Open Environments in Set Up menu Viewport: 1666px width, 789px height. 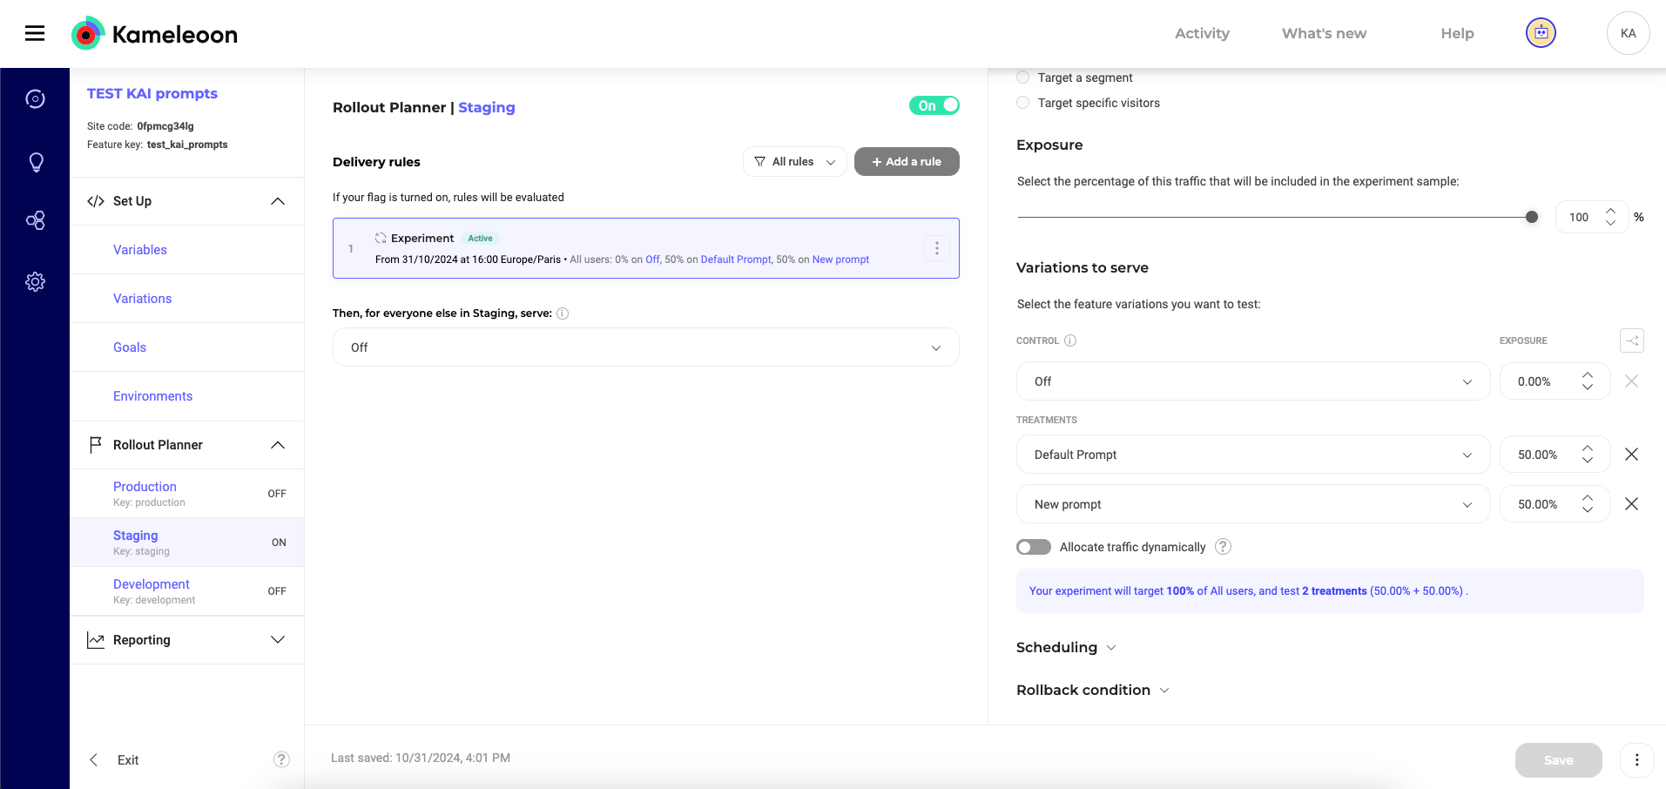(x=153, y=396)
